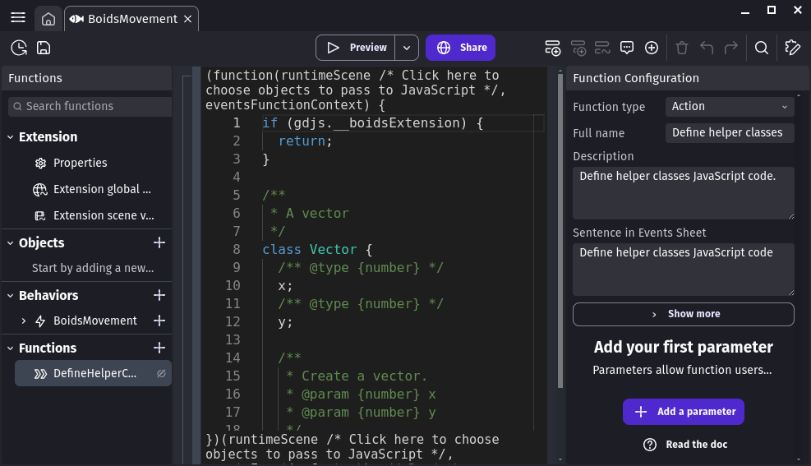This screenshot has width=811, height=466.
Task: Add a new object with the plus
Action: click(159, 242)
